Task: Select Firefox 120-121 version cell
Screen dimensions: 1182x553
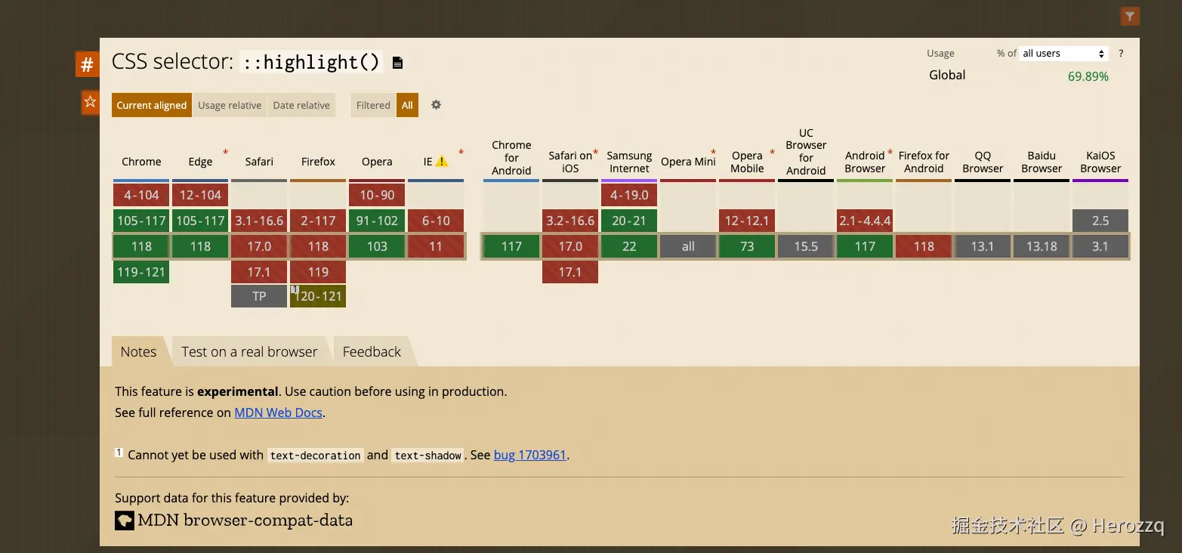Action: [318, 296]
